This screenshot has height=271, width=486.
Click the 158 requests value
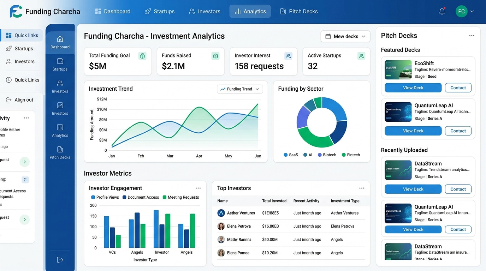click(259, 66)
